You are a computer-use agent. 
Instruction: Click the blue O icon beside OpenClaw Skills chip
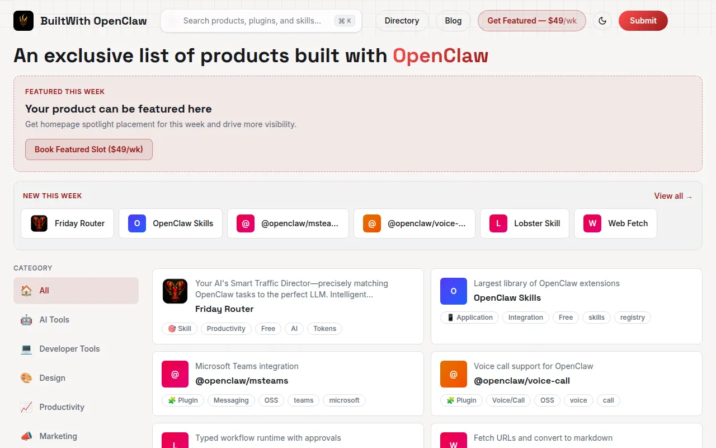click(x=137, y=223)
